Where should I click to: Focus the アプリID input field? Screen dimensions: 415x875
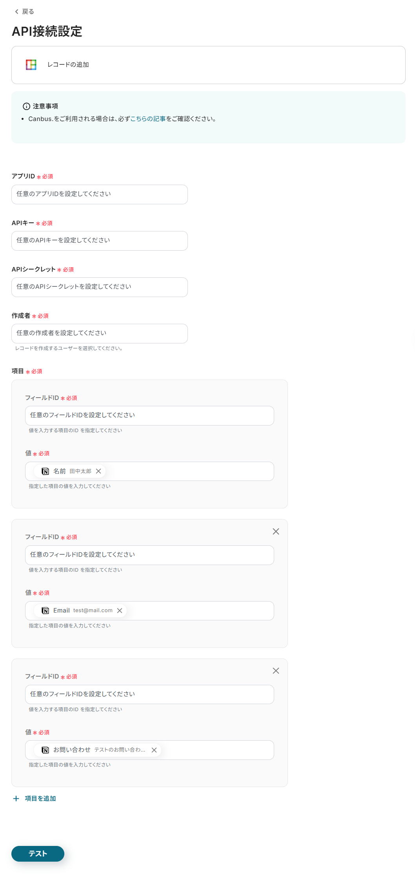tap(100, 194)
